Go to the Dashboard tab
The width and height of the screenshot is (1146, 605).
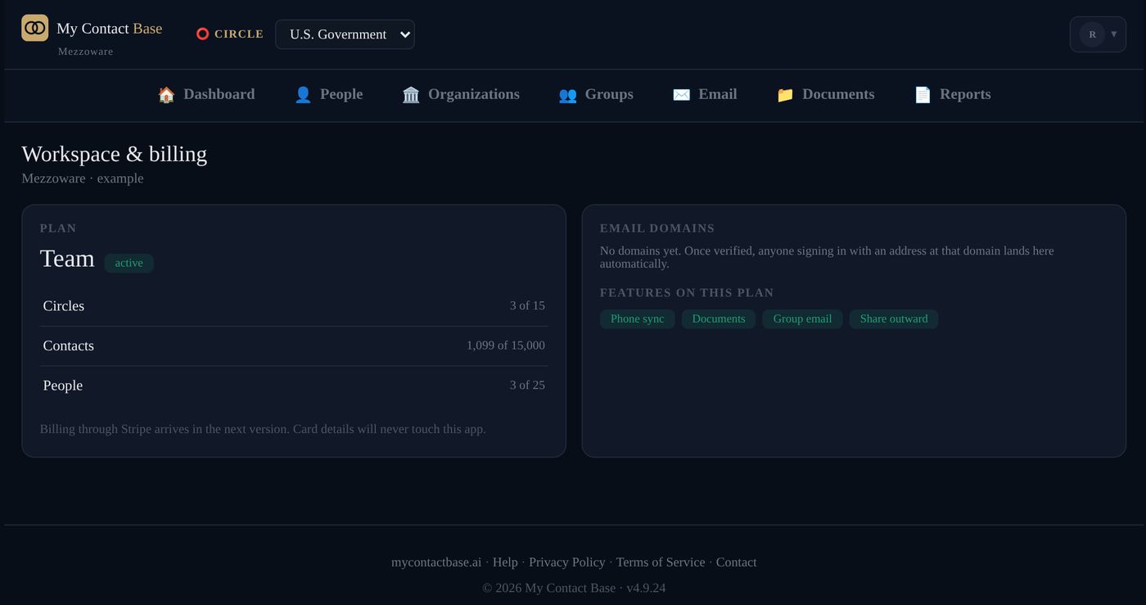coord(206,94)
